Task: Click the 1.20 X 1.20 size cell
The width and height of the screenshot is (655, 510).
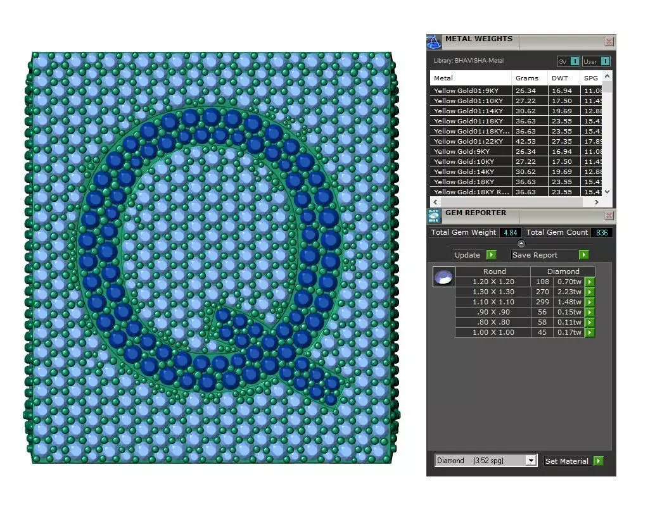Action: point(493,282)
